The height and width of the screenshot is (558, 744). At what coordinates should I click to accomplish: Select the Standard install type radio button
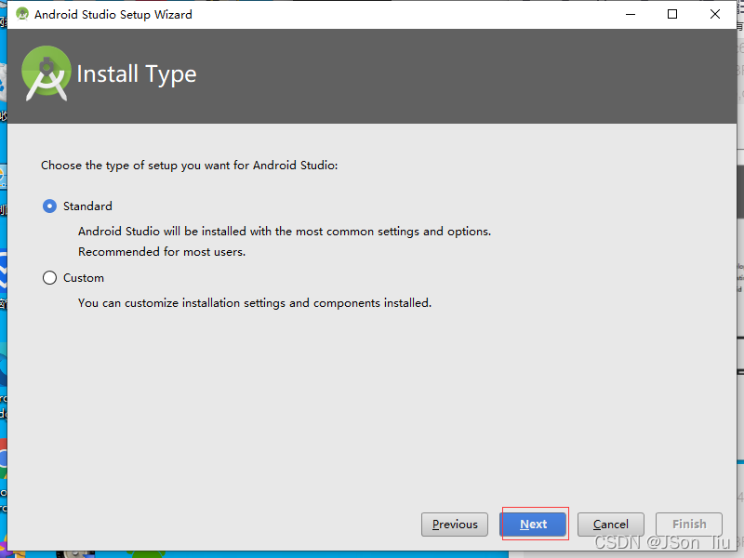click(49, 206)
